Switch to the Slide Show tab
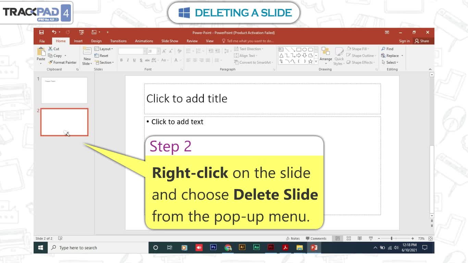The width and height of the screenshot is (468, 263). 170,41
